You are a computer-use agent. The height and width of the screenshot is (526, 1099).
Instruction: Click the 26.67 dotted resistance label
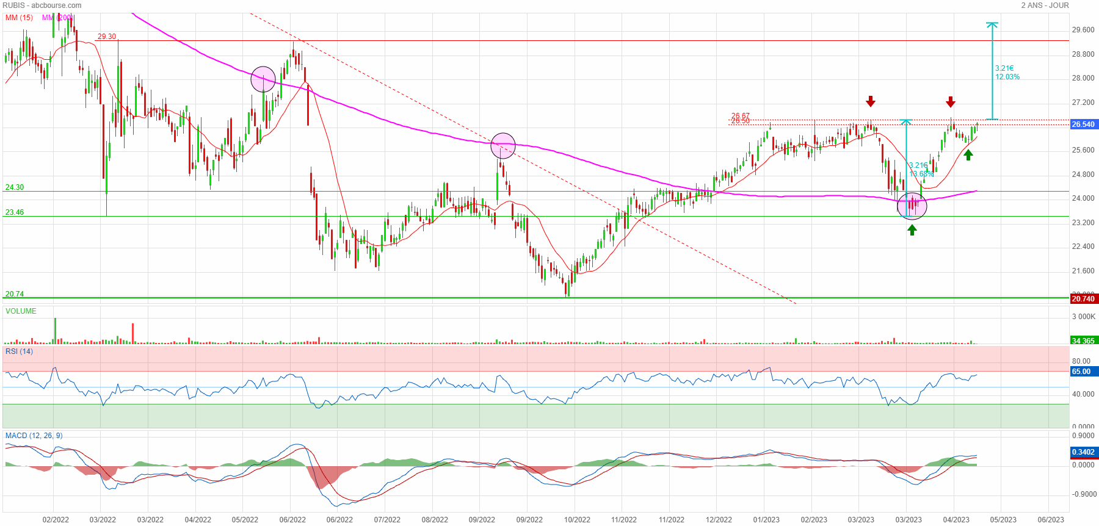tap(741, 116)
